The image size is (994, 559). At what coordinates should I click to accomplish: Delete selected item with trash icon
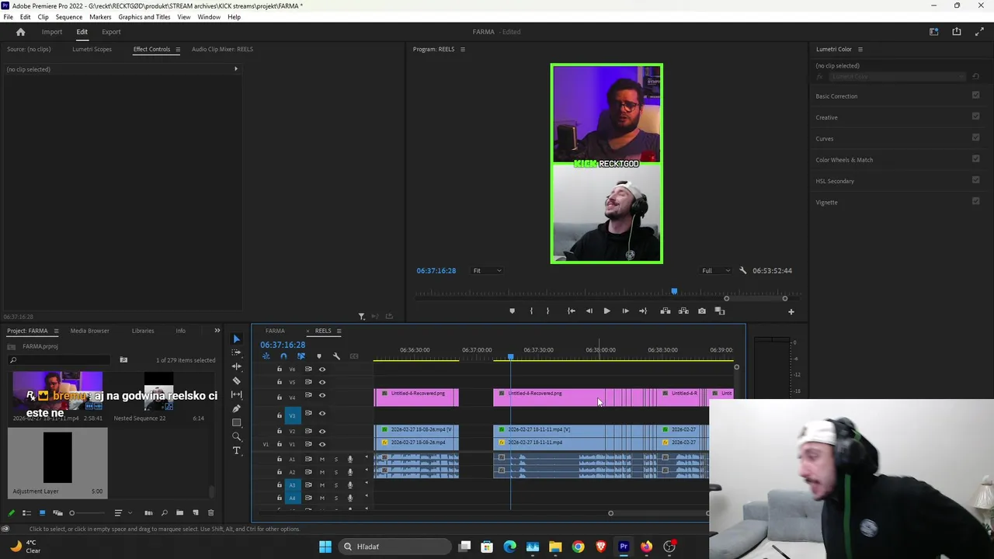(210, 512)
